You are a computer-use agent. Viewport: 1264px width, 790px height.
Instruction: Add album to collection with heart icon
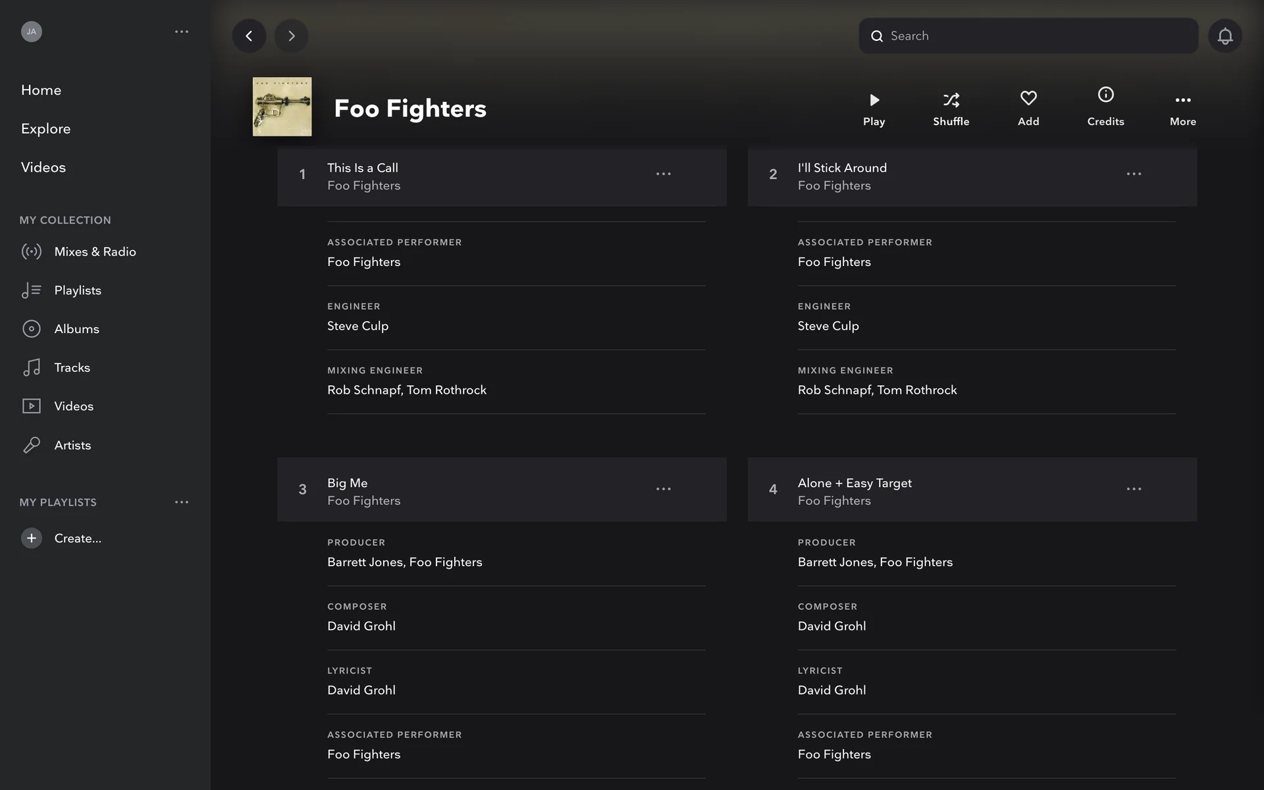[1028, 108]
